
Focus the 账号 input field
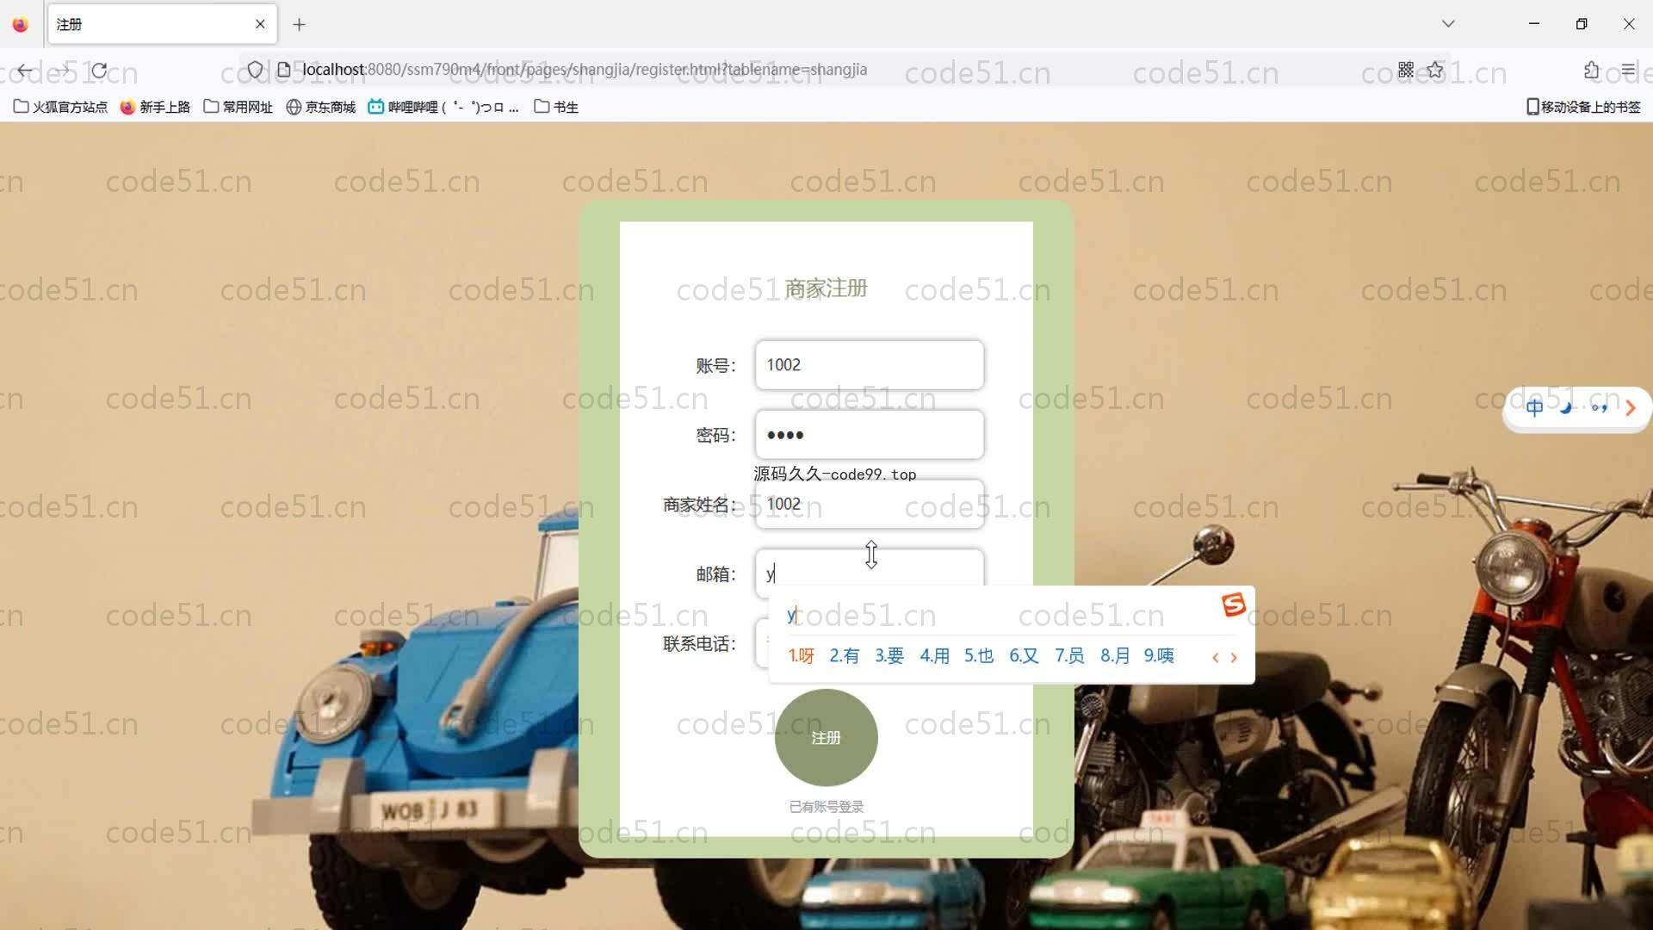tap(870, 365)
